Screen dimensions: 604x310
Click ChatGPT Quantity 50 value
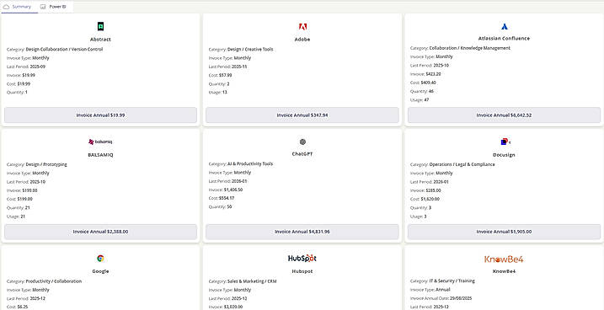[230, 206]
